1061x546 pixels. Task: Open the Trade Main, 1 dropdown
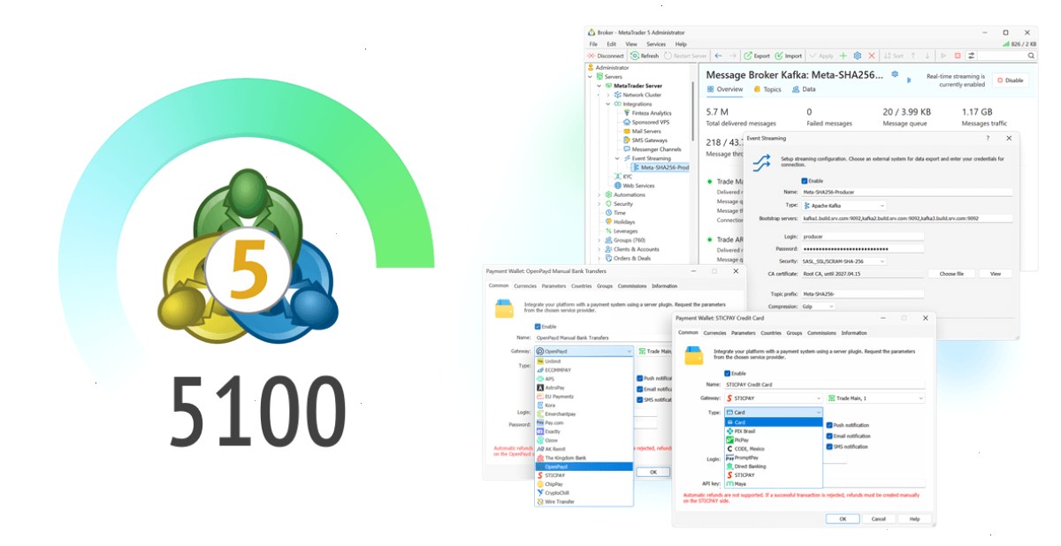pos(875,398)
